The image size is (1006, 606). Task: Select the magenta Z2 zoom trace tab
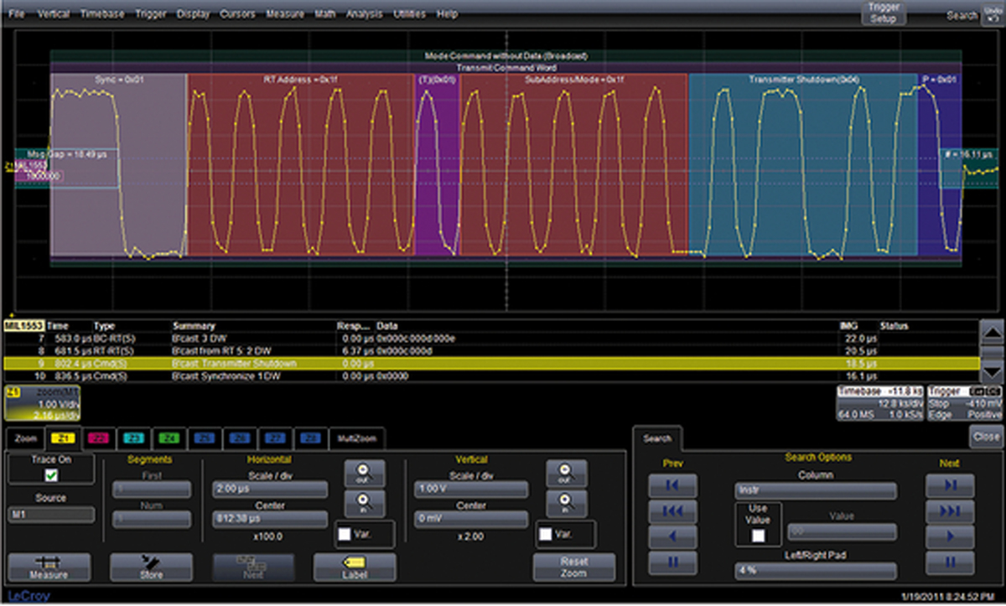(97, 438)
